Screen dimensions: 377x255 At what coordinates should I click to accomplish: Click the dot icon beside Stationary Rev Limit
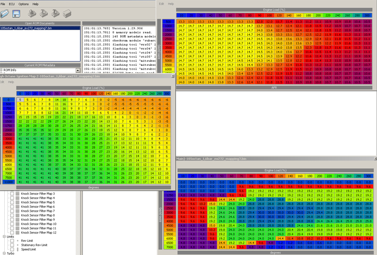tap(17, 245)
